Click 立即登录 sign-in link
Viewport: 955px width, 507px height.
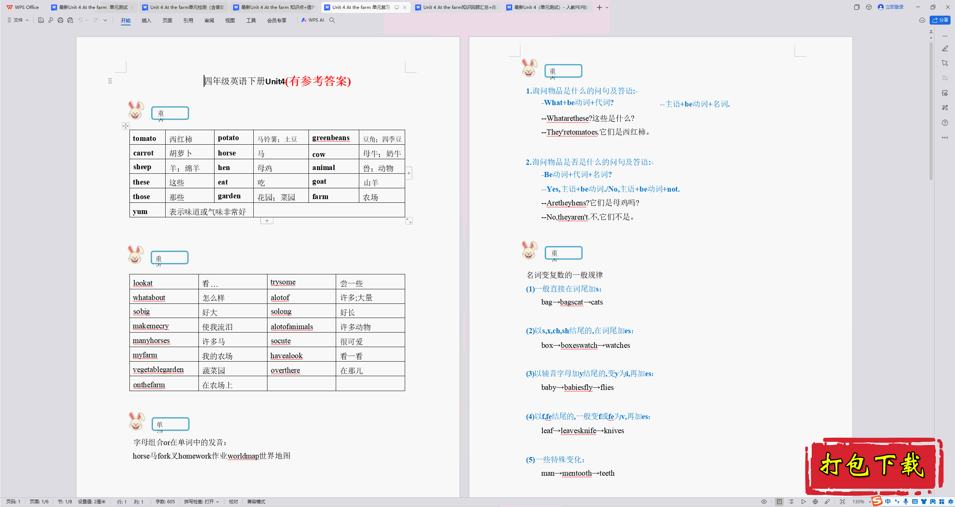tap(891, 7)
